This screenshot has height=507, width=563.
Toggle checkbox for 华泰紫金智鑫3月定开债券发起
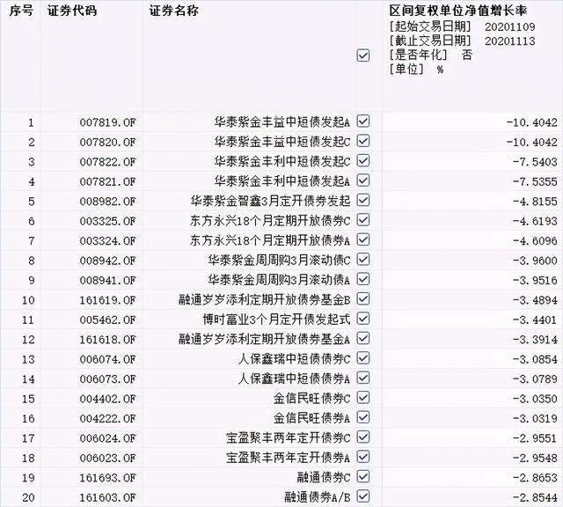(x=363, y=200)
